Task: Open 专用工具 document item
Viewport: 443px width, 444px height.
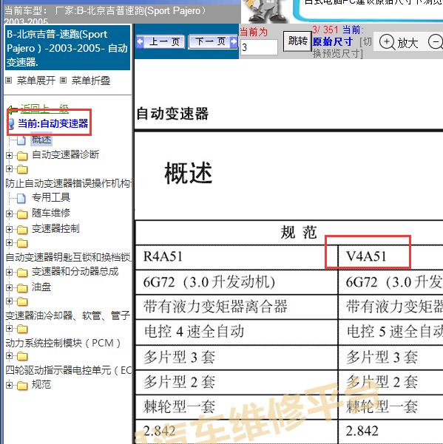Action: tap(51, 197)
